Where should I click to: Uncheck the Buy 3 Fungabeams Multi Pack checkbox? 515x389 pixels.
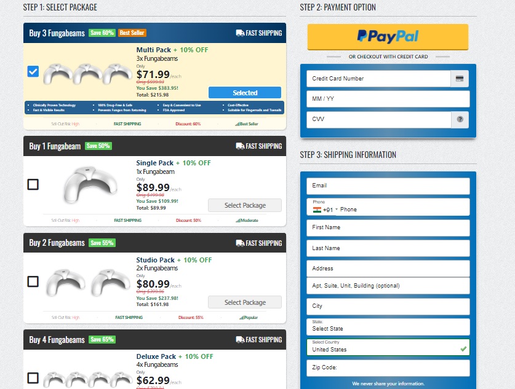point(33,71)
